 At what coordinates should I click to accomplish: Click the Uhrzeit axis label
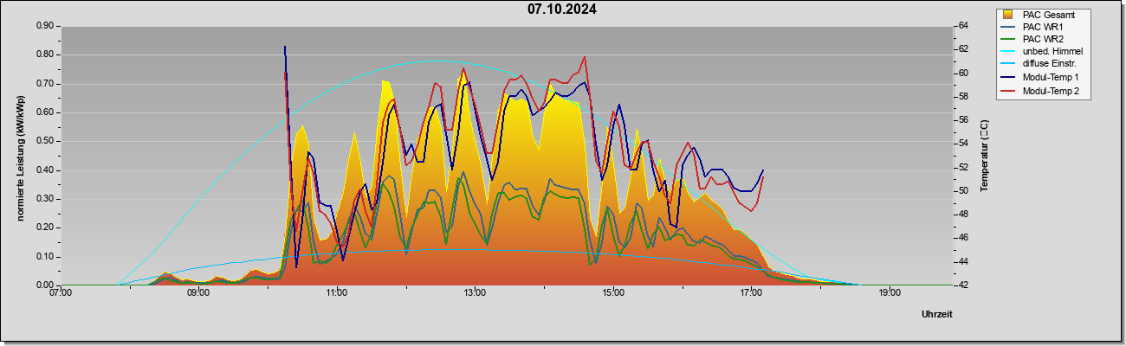coord(937,314)
